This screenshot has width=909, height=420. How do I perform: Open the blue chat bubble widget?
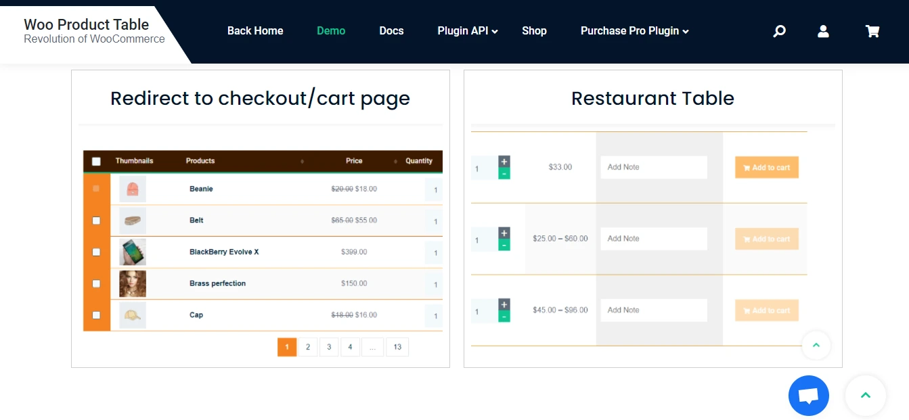point(808,396)
